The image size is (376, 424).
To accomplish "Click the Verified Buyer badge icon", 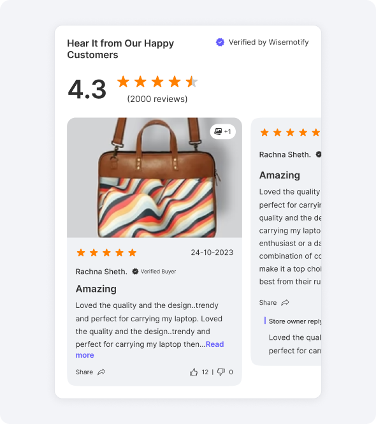I will (135, 272).
